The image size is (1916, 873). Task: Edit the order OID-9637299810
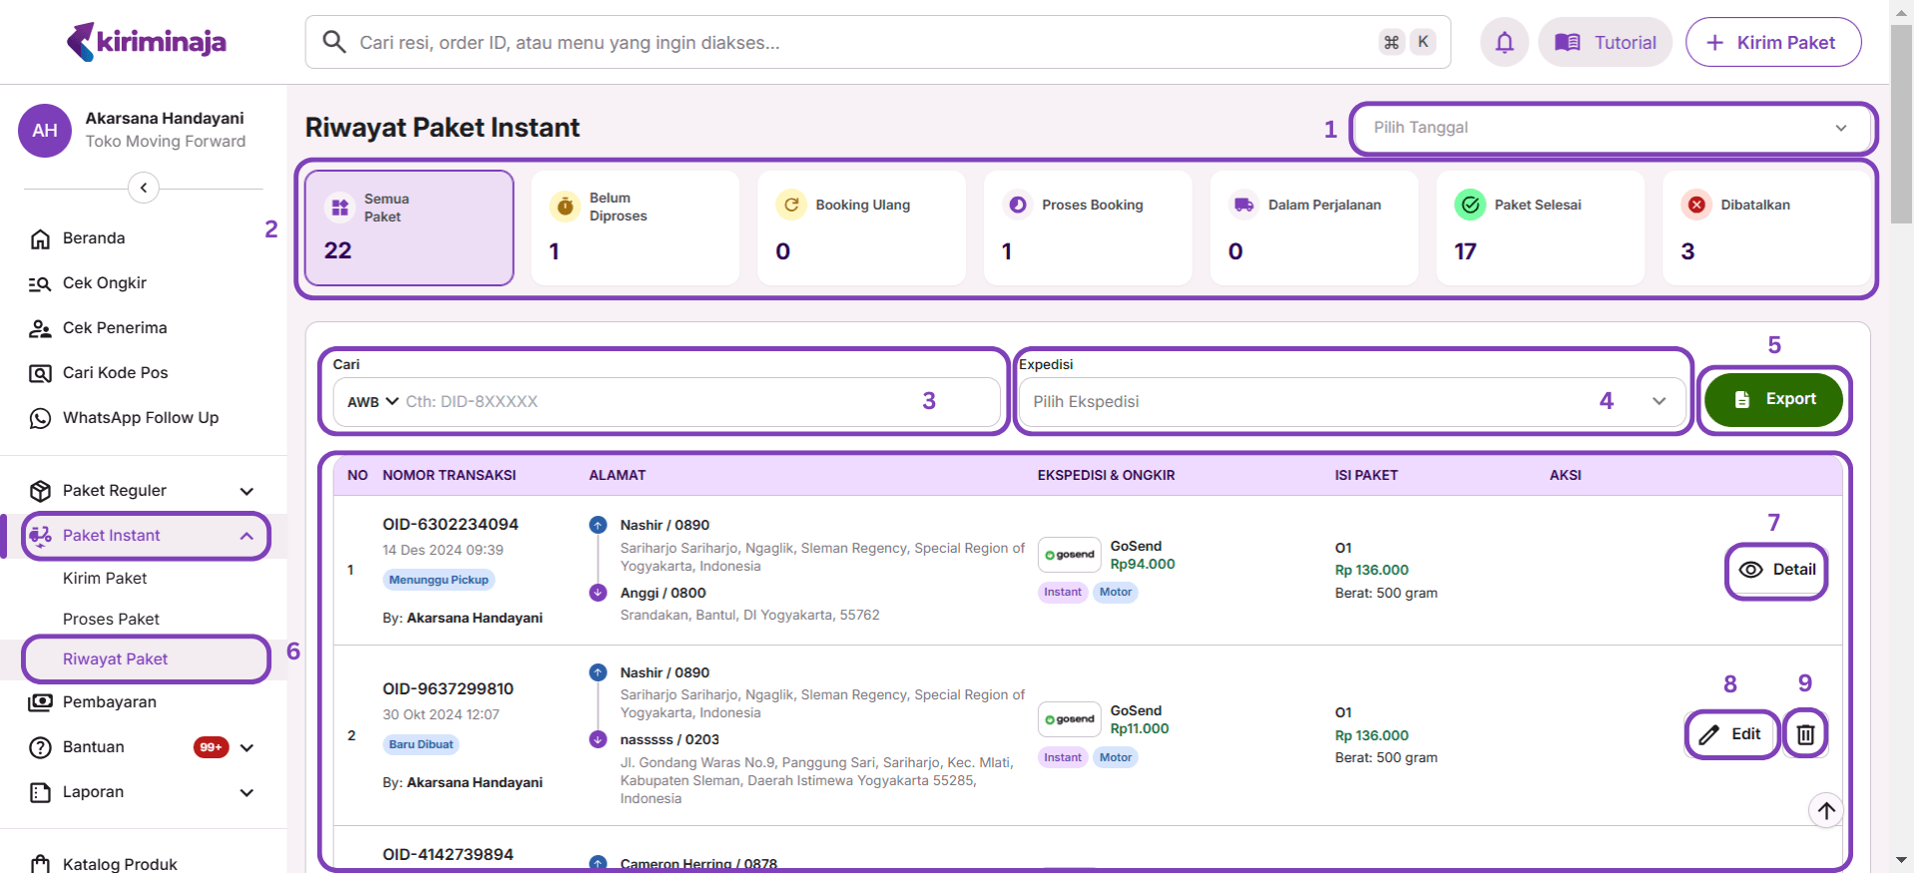(1731, 734)
